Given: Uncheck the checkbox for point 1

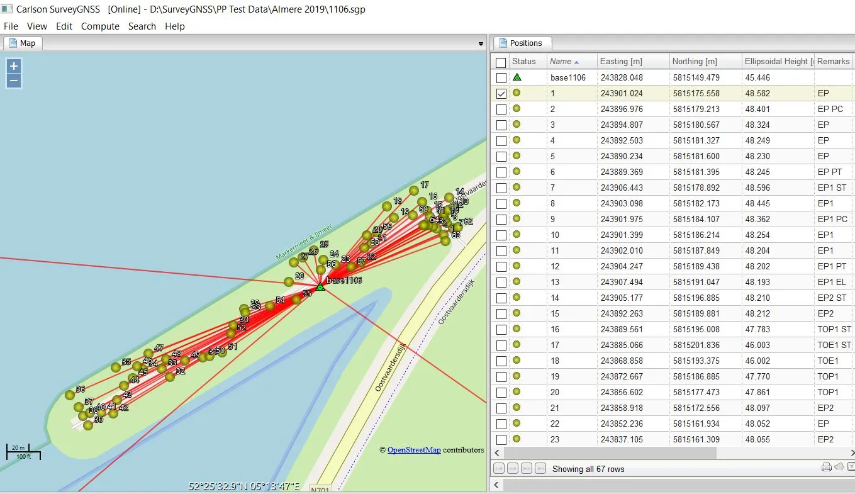Looking at the screenshot, I should [501, 94].
